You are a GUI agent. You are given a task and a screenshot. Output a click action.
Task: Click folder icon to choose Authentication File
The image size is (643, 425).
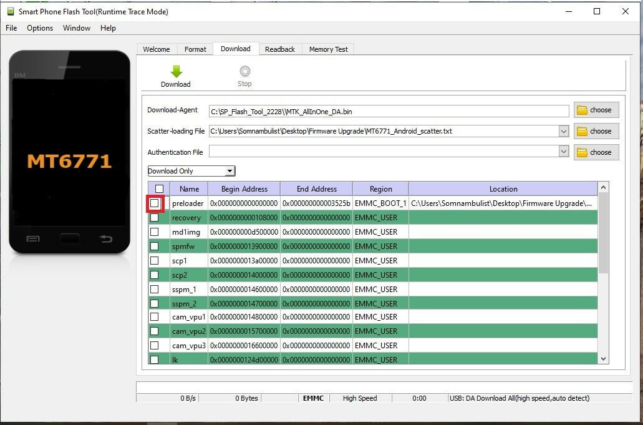[x=582, y=153]
